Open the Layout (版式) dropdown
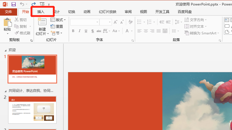The height and width of the screenshot is (130, 232). (58, 20)
